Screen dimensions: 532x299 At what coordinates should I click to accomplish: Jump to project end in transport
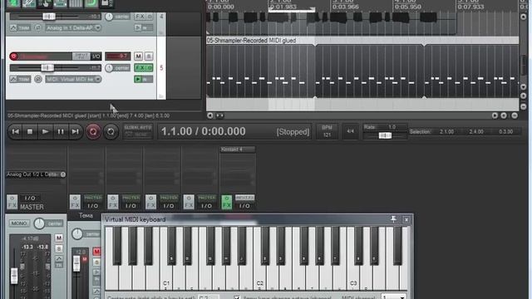(x=76, y=131)
